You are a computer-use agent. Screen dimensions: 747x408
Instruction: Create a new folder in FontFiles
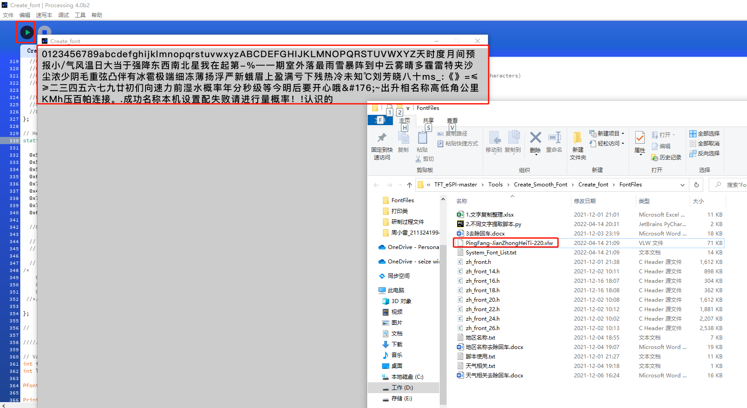pyautogui.click(x=578, y=144)
